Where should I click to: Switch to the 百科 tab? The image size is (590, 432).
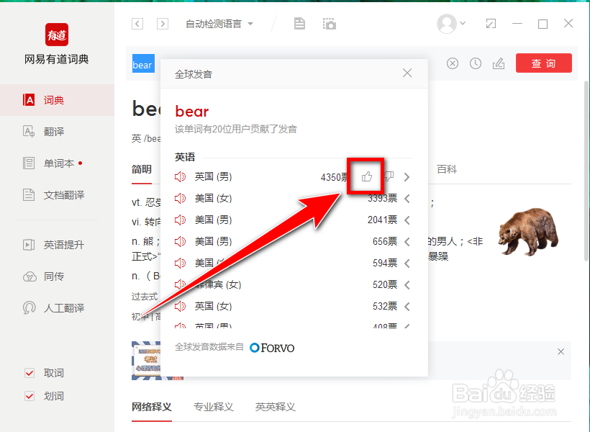point(447,169)
